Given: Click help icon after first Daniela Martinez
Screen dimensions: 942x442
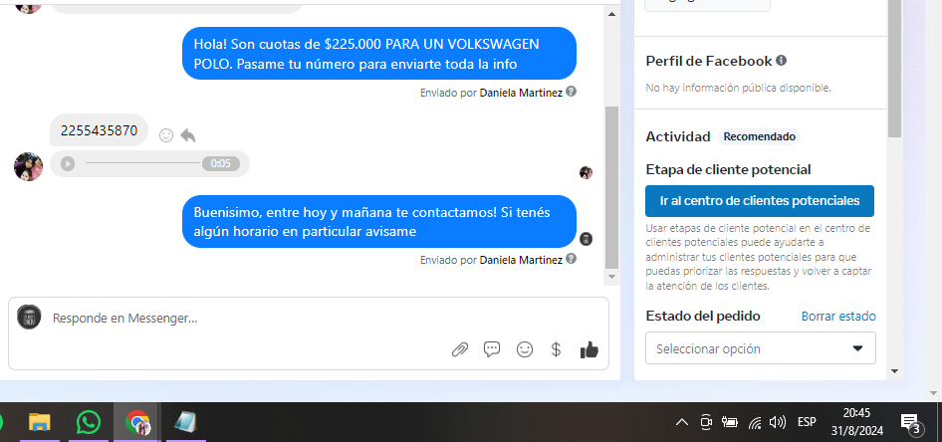Looking at the screenshot, I should (572, 92).
